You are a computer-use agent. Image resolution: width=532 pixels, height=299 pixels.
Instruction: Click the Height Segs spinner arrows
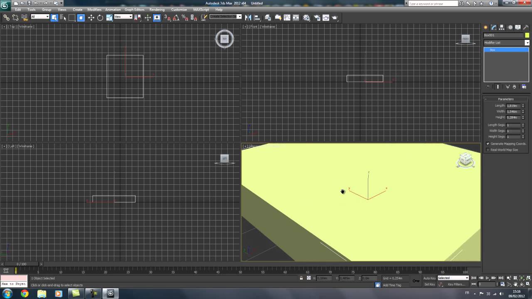pos(523,137)
